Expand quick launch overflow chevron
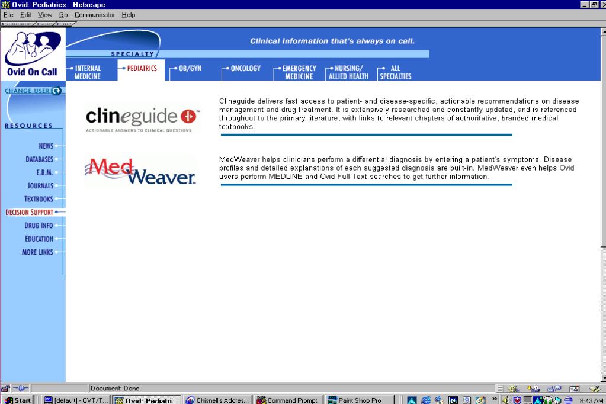The height and width of the screenshot is (404, 606). click(495, 399)
